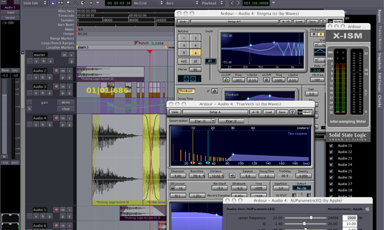Arm record on Audio 5 track
This screenshot has height=230, width=384.
point(56,209)
